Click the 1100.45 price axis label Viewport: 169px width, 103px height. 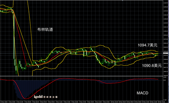coord(165,31)
